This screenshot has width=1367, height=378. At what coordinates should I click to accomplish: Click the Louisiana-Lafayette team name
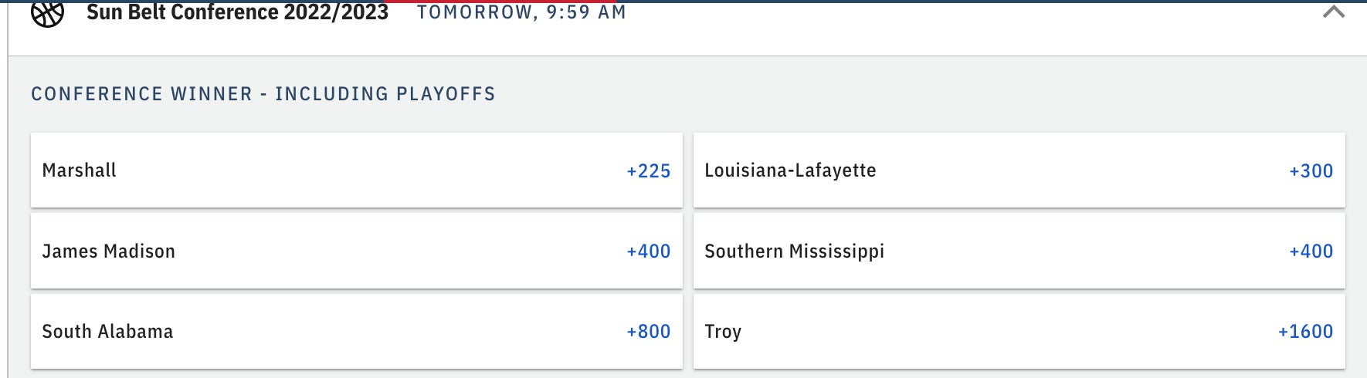coord(790,170)
